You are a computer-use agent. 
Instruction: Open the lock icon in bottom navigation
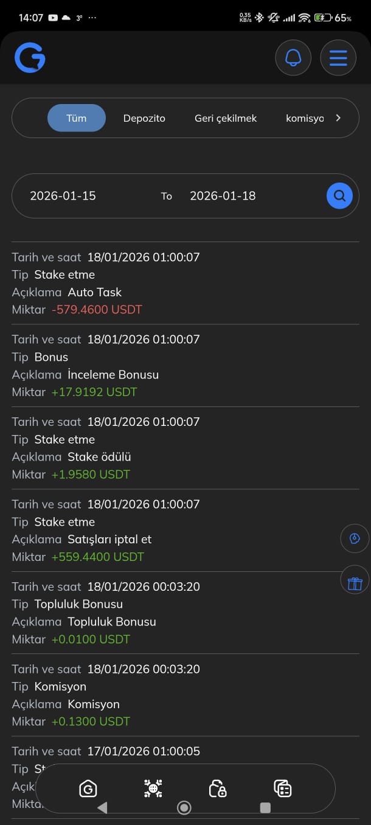coord(217,789)
